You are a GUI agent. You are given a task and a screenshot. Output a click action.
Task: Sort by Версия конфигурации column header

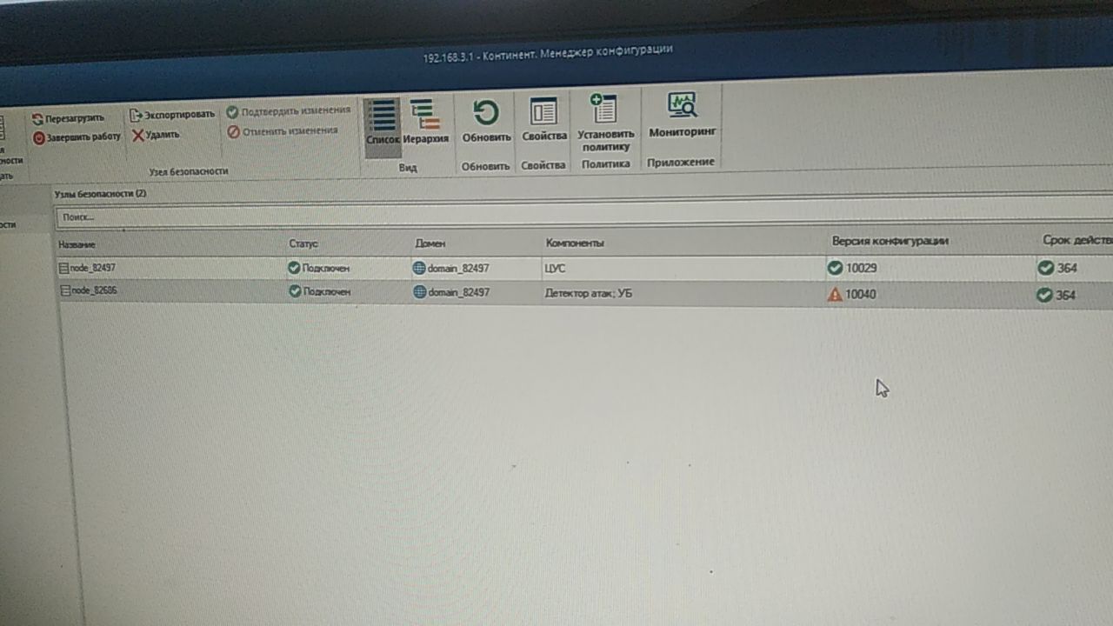(890, 241)
